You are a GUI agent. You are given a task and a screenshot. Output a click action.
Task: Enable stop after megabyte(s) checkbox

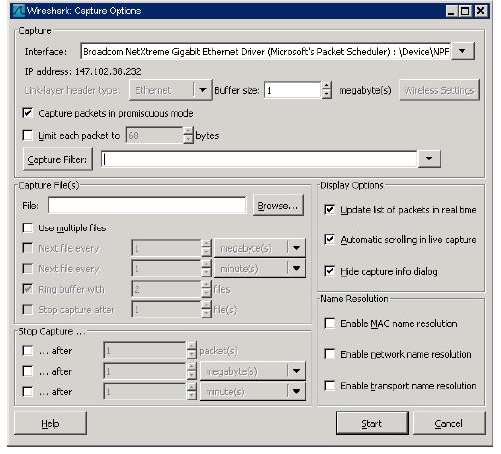pyautogui.click(x=28, y=371)
